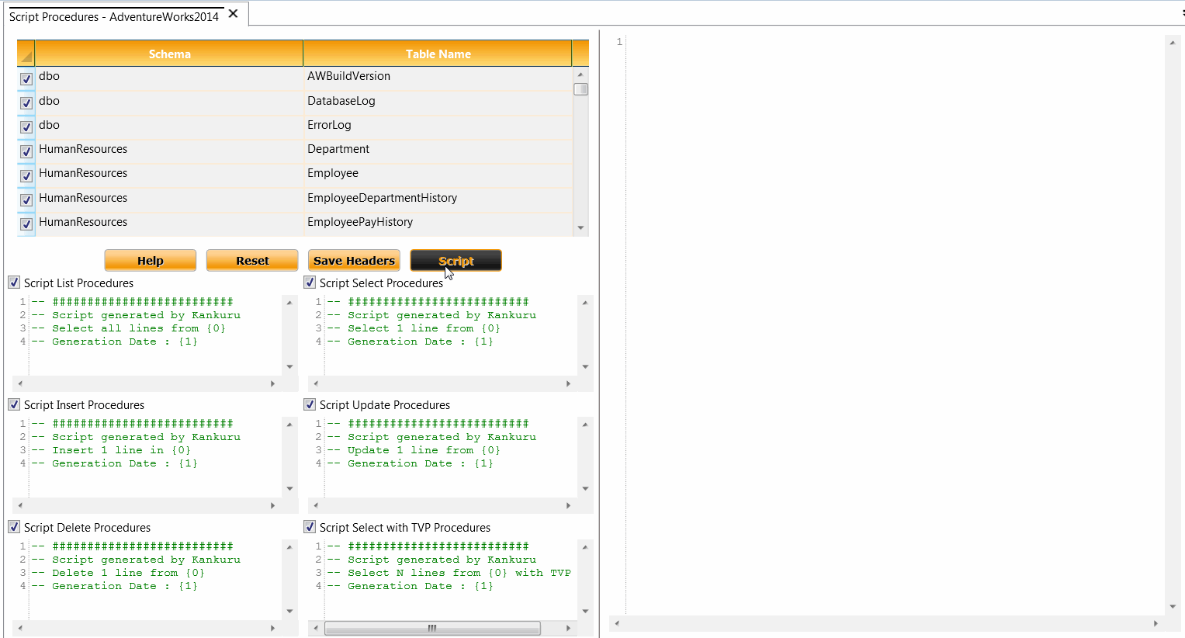Disable Script Insert Procedures option
Screen dimensions: 1185x638
pos(14,404)
